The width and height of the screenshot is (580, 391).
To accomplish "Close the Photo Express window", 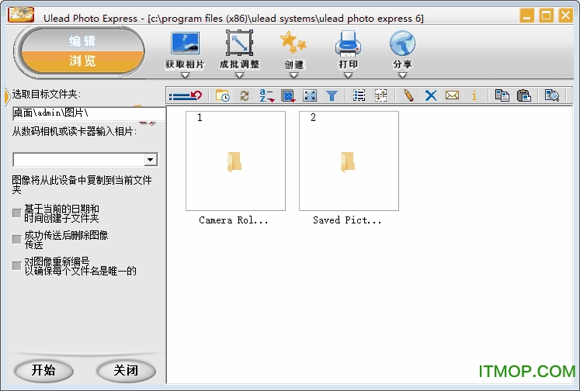I will pyautogui.click(x=565, y=16).
